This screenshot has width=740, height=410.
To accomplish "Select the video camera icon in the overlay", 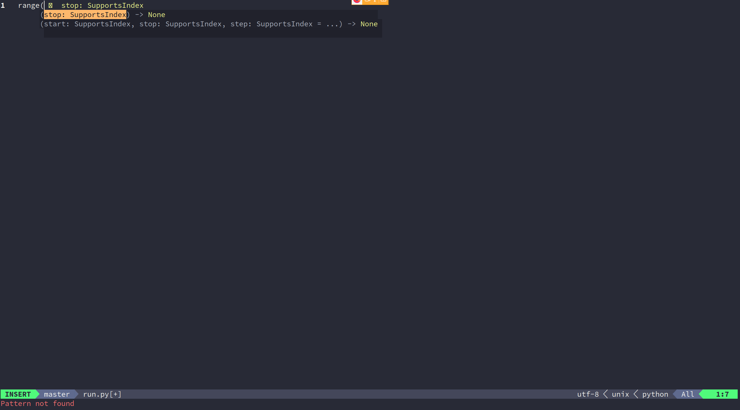I will [368, 1].
